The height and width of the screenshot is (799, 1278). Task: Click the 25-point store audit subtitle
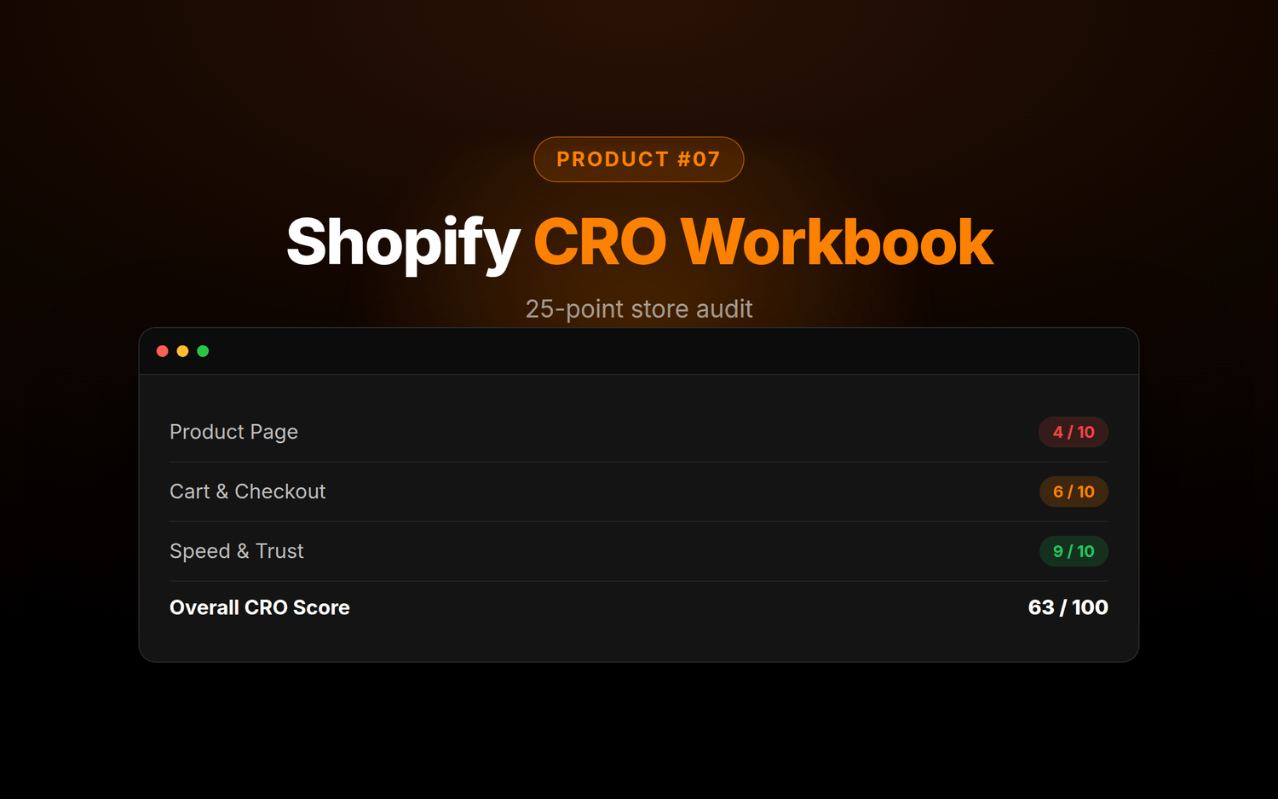(x=639, y=308)
